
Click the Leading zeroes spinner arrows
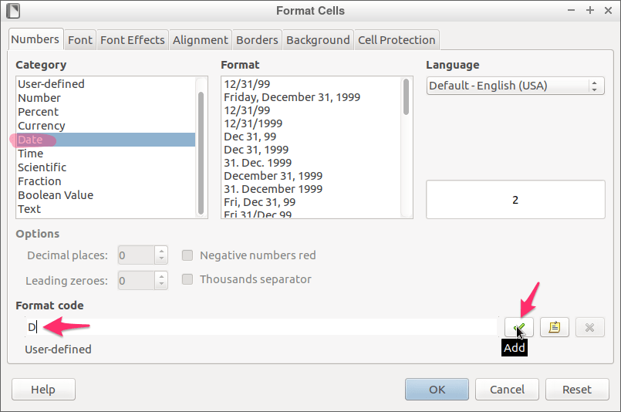click(161, 281)
